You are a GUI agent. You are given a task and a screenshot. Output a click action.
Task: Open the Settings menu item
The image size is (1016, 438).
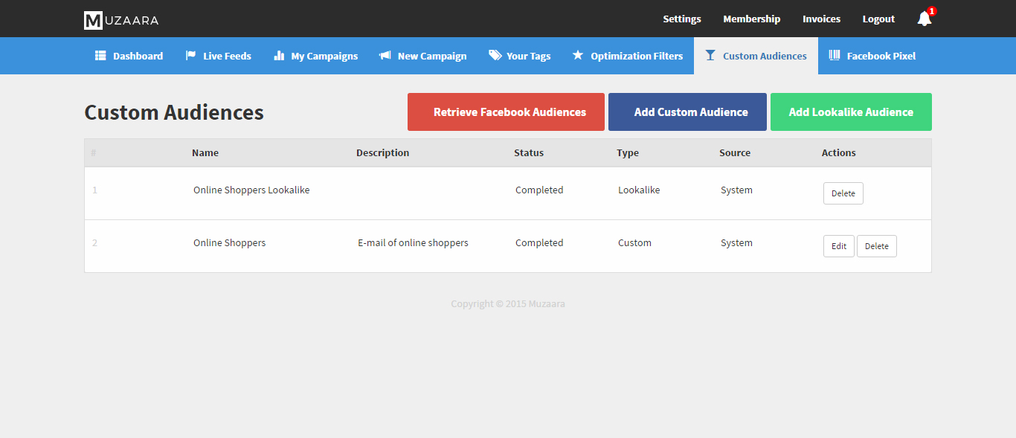pyautogui.click(x=682, y=19)
